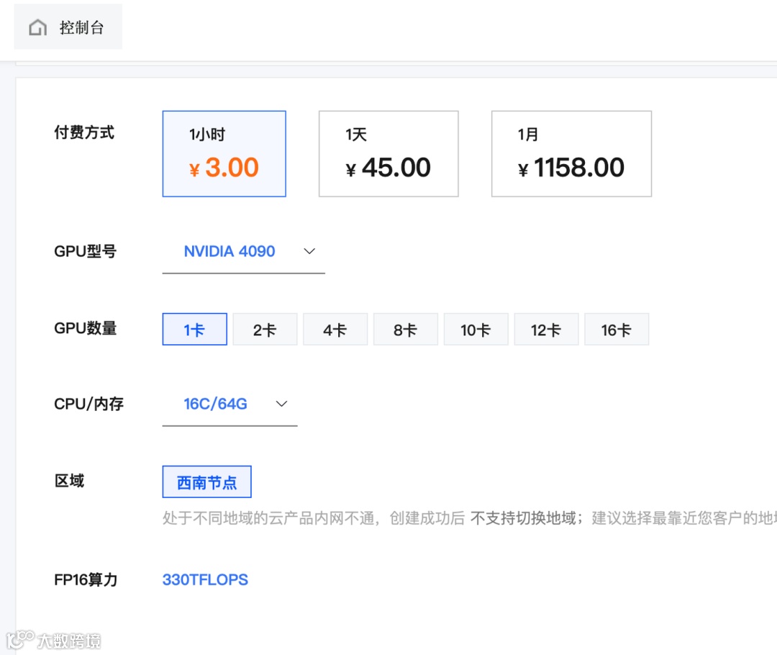The height and width of the screenshot is (655, 777).
Task: Select the 1小时 ¥3.00 billing option
Action: coord(224,154)
